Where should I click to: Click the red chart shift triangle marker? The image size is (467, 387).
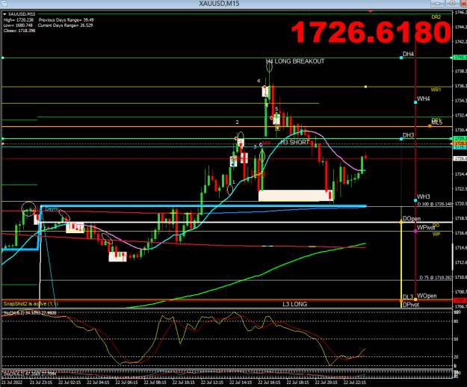[371, 11]
